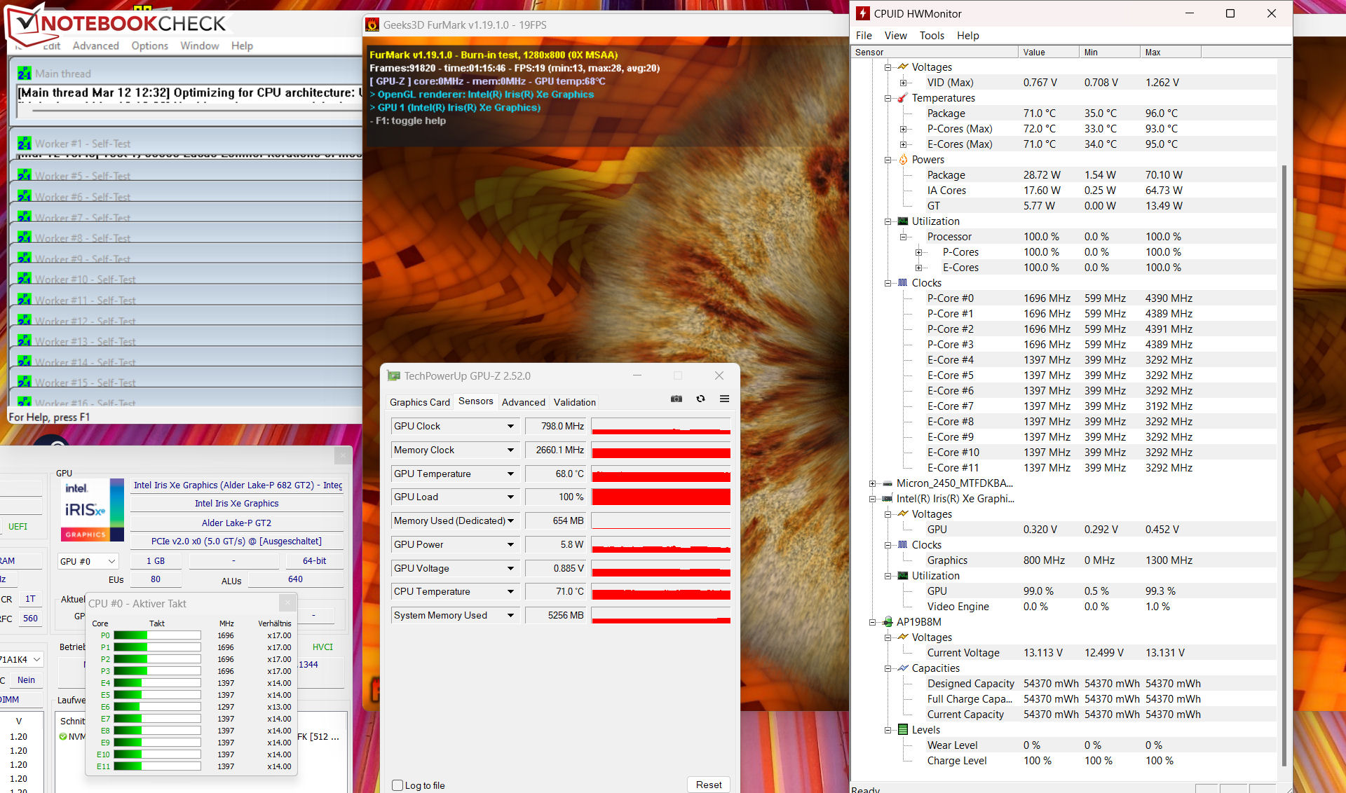Enable the Log to file checkbox
This screenshot has height=793, width=1346.
click(x=397, y=785)
